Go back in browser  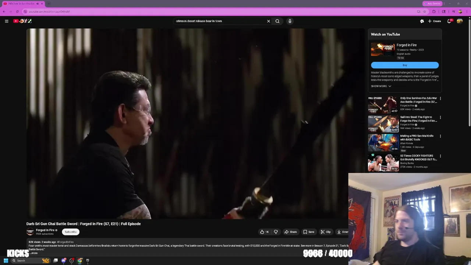[4, 11]
